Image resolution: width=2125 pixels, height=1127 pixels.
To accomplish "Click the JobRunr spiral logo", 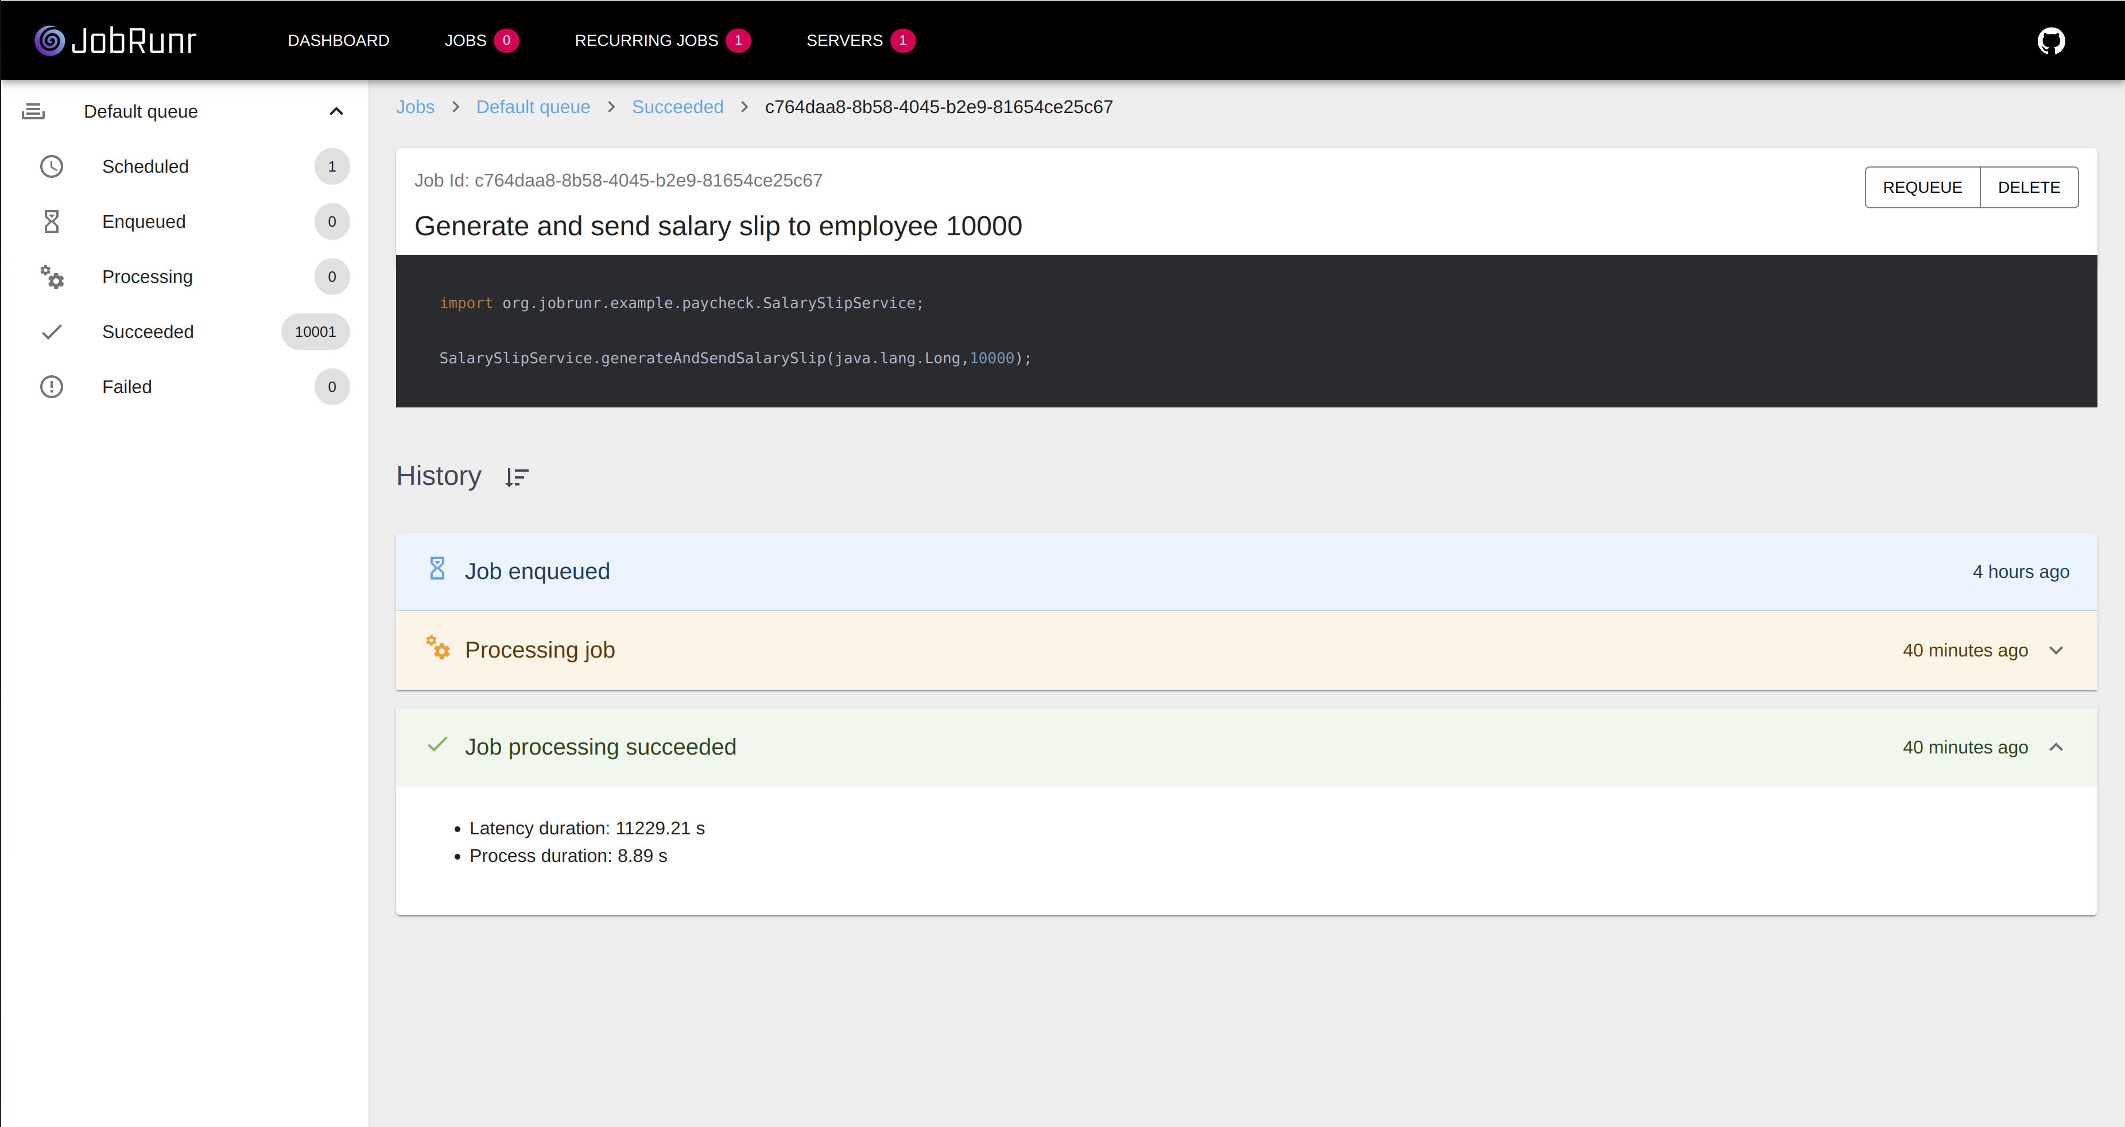I will pos(49,40).
